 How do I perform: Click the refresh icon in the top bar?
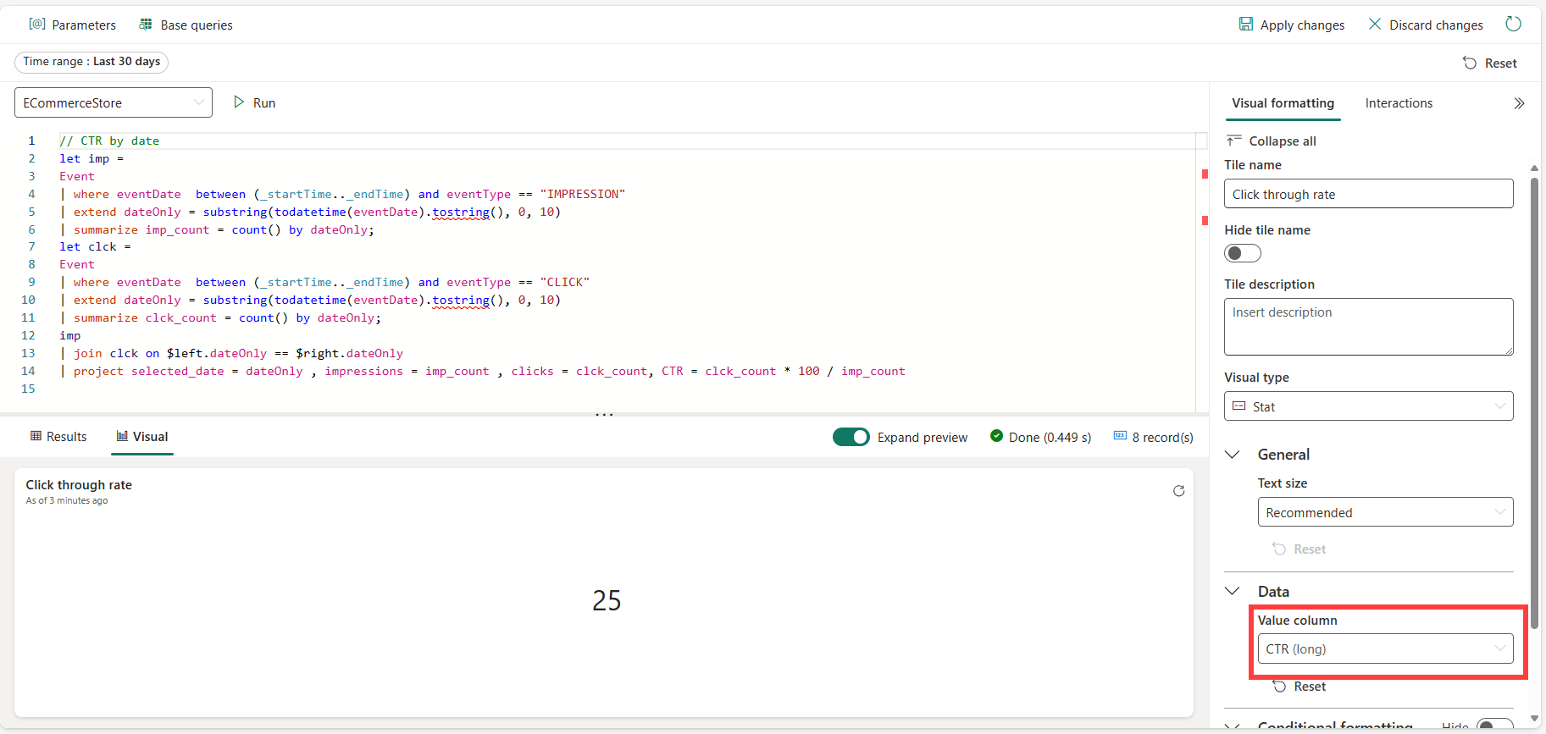pos(1513,25)
